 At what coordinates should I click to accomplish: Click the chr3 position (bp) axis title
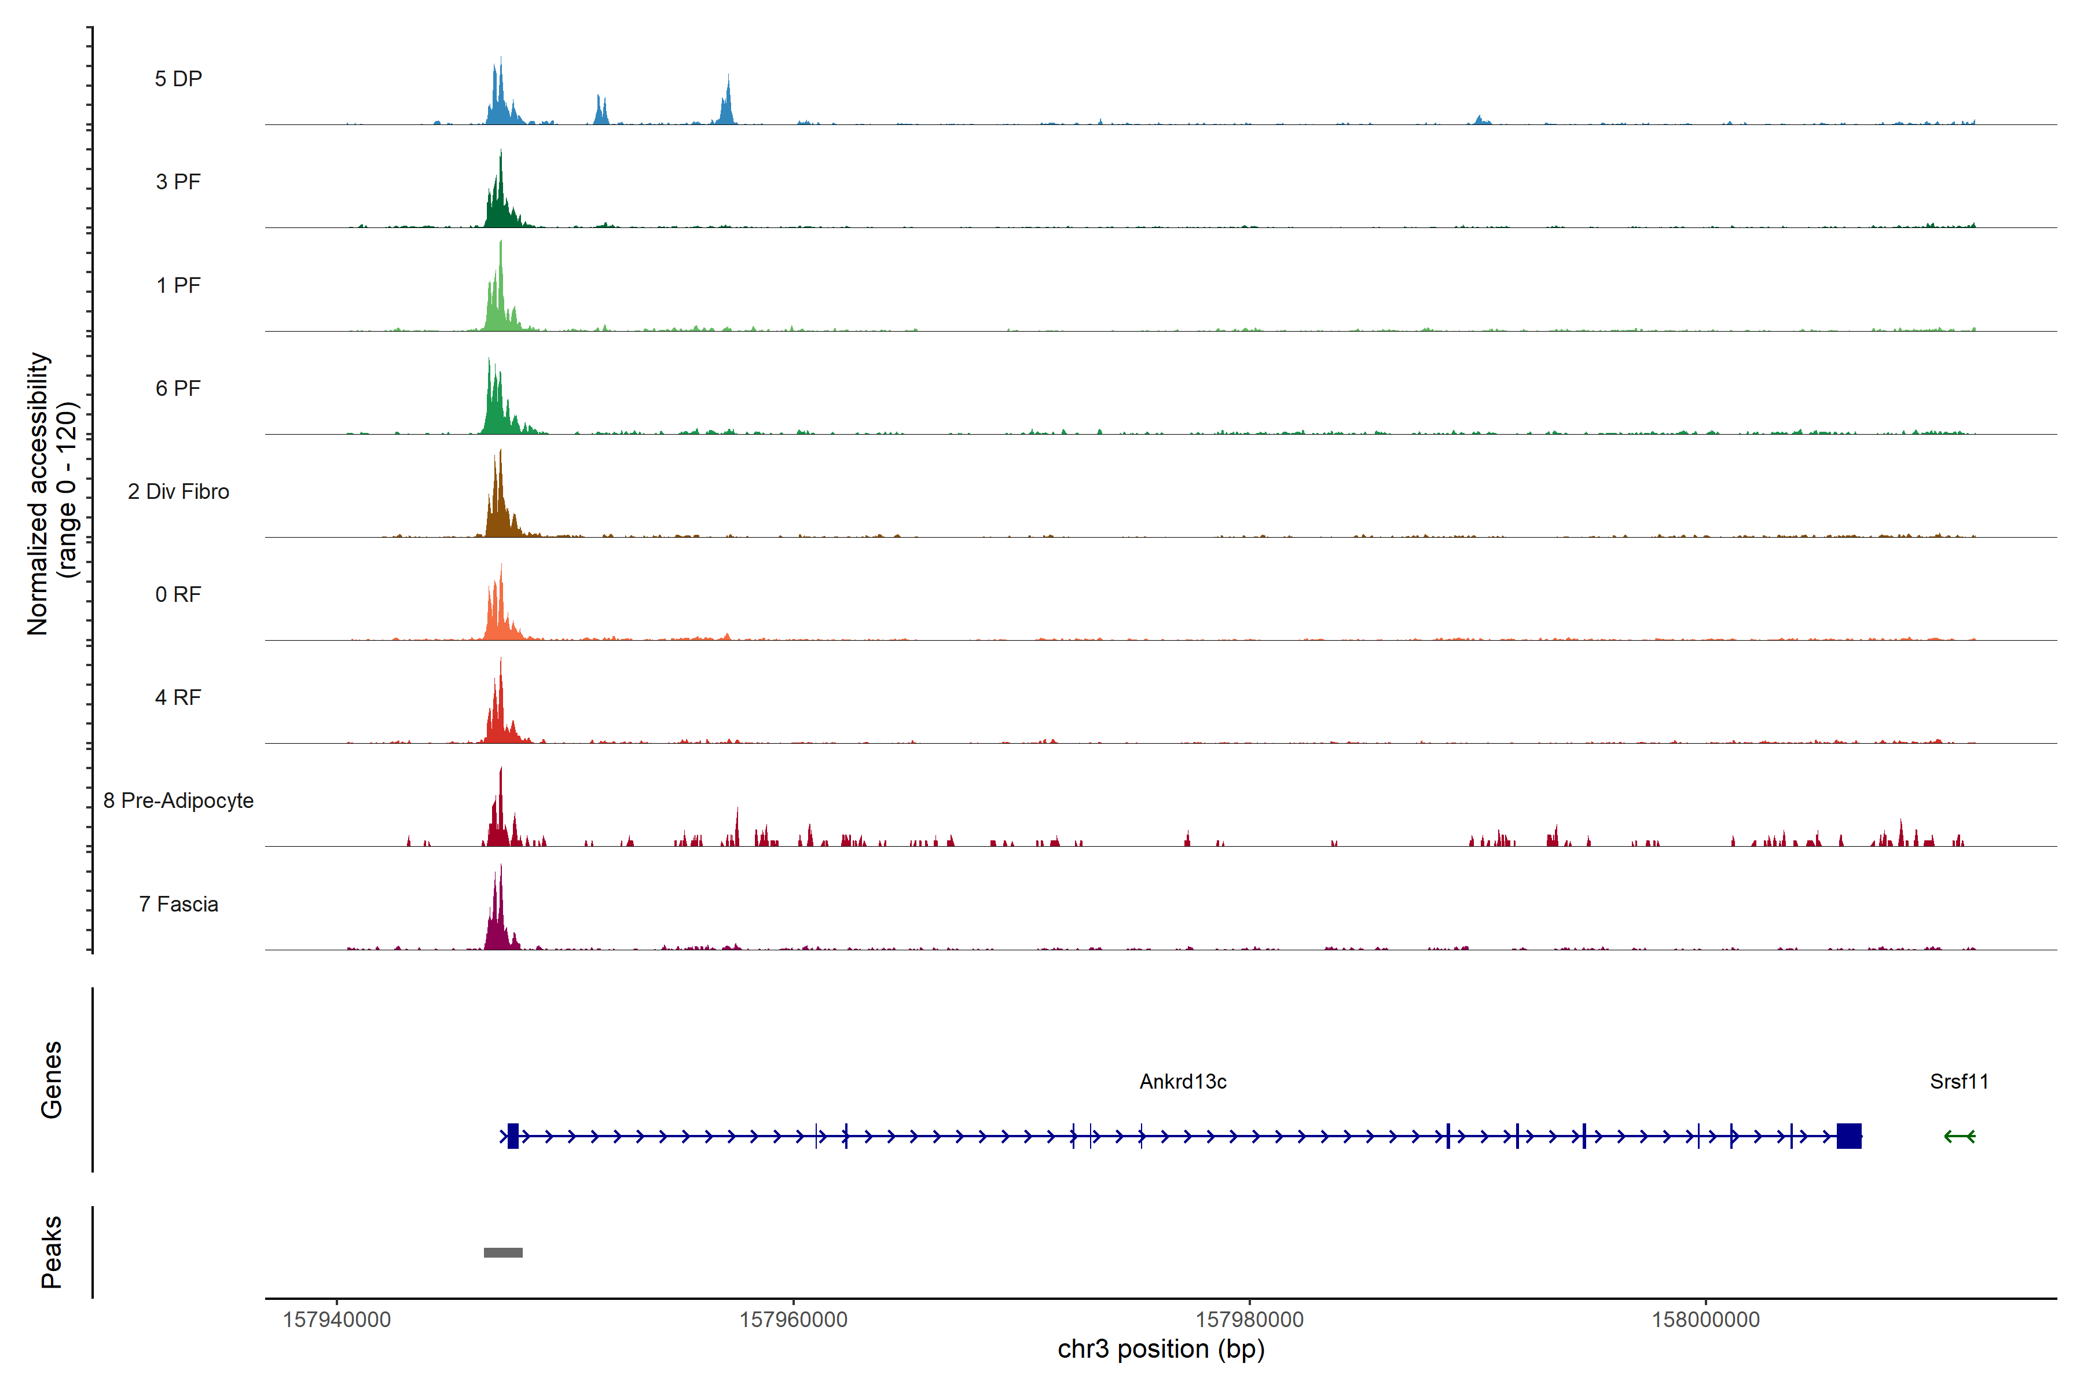(1161, 1349)
